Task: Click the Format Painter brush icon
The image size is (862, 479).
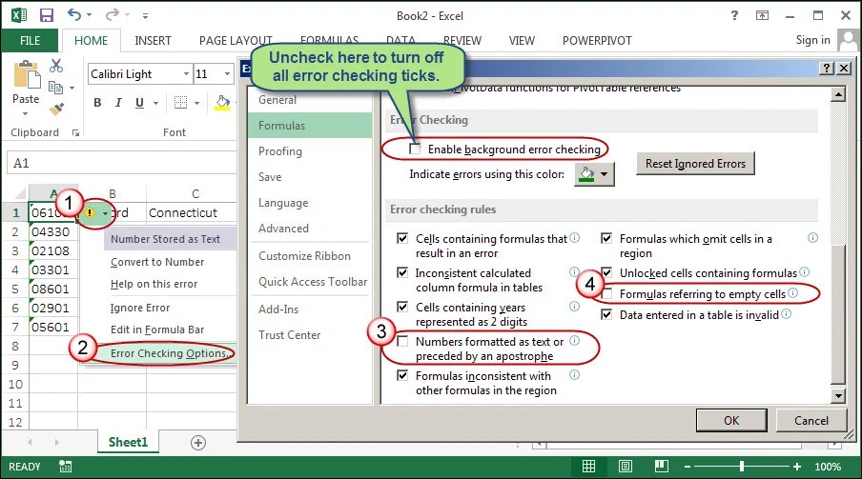Action: pos(56,109)
